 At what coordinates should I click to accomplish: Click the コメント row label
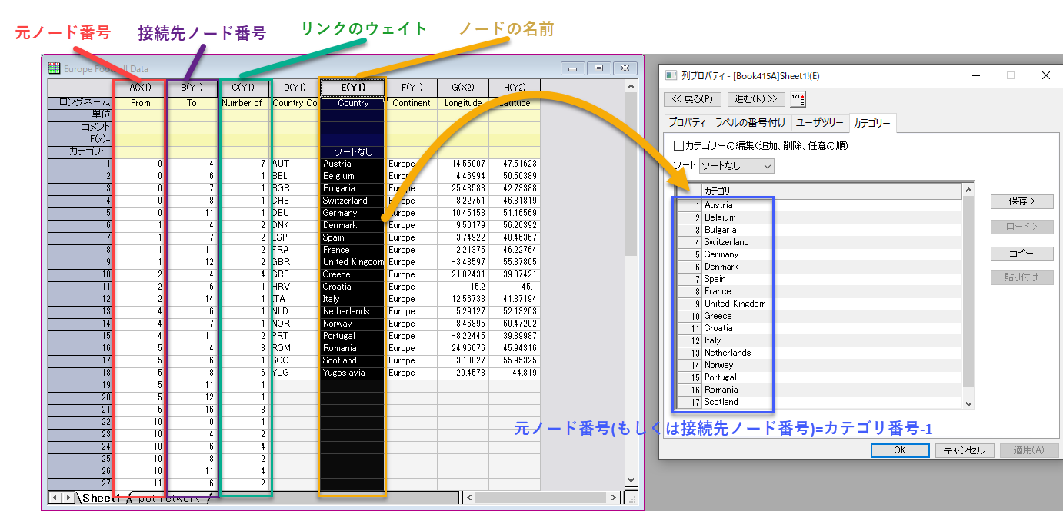81,127
